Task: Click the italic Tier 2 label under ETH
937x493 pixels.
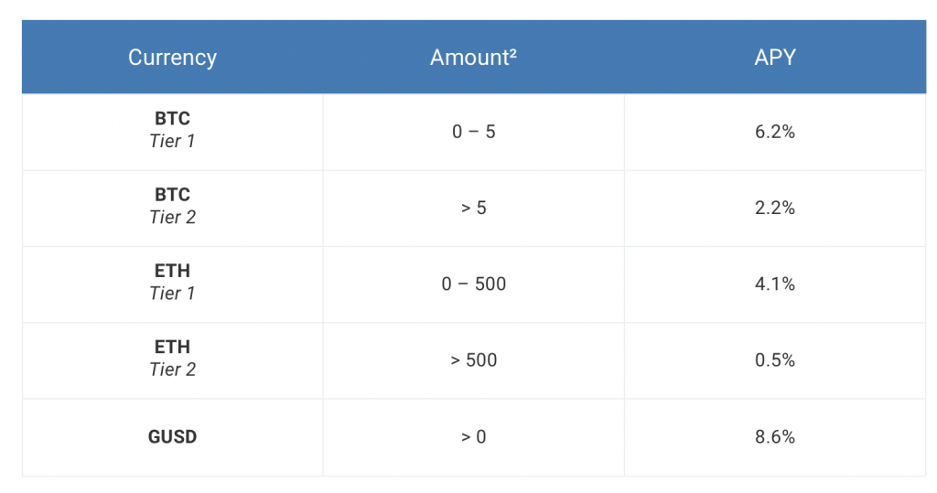Action: pyautogui.click(x=172, y=370)
